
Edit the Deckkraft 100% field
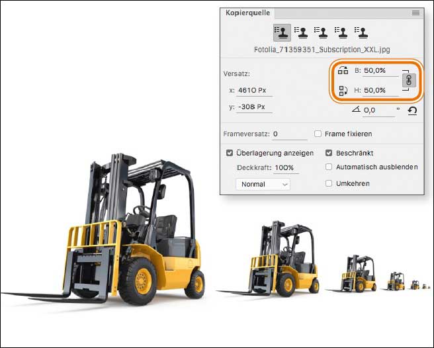[x=286, y=168]
